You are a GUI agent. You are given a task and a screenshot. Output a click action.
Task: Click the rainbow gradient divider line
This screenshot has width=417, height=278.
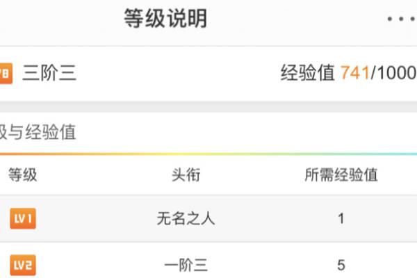(208, 154)
